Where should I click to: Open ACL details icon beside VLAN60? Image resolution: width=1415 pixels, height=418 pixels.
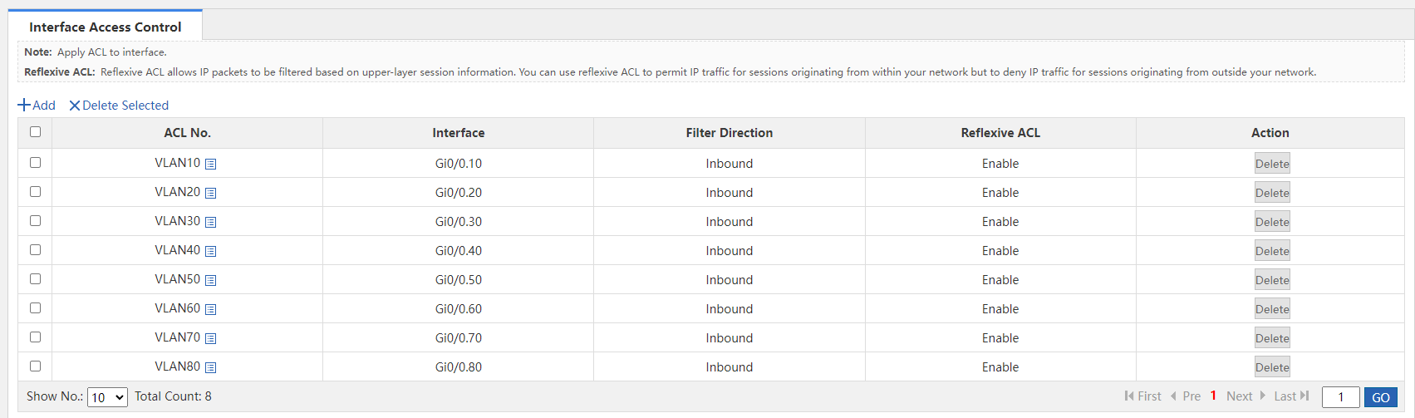[211, 309]
